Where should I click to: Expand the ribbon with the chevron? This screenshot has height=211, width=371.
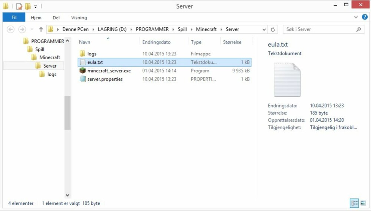point(356,17)
